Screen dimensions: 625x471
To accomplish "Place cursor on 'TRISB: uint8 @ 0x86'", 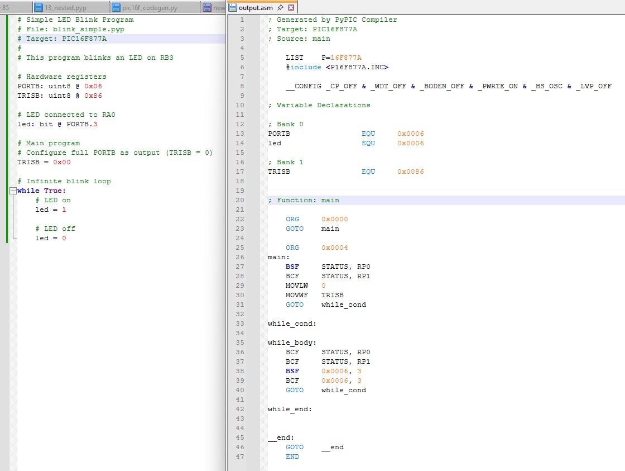I will 60,96.
